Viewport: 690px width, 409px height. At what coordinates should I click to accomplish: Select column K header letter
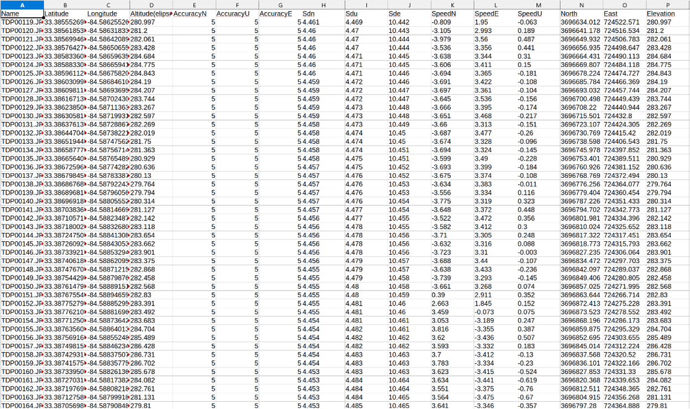pos(452,5)
